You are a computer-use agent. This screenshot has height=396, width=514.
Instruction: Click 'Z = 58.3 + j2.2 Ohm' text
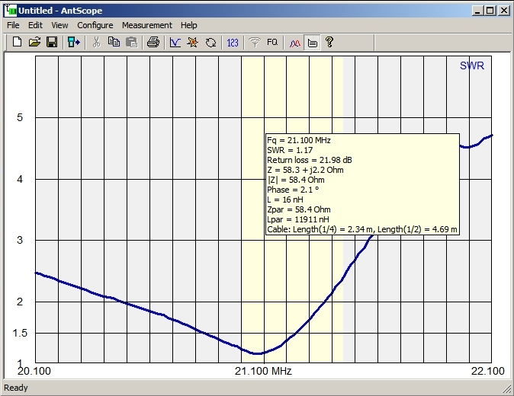[305, 170]
